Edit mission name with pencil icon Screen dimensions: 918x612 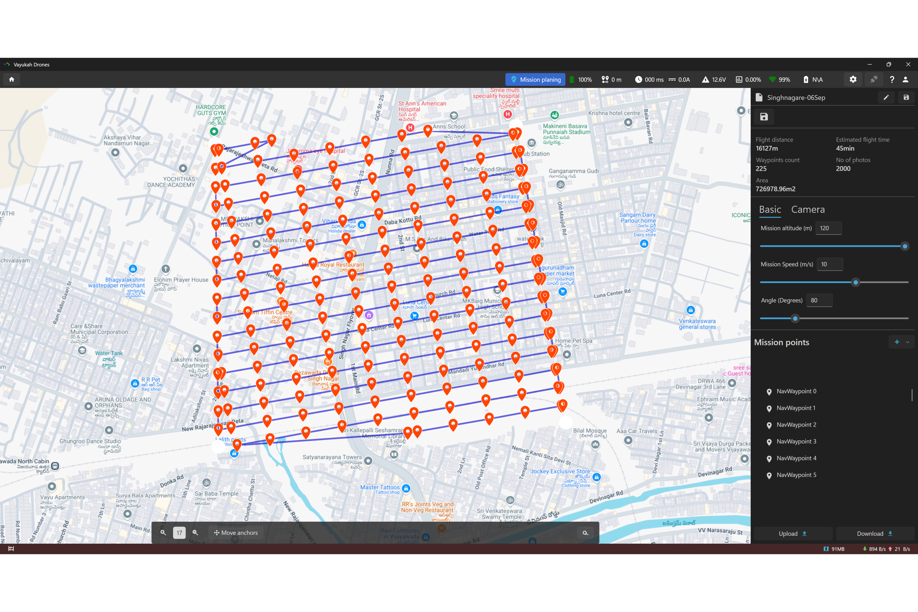[886, 97]
